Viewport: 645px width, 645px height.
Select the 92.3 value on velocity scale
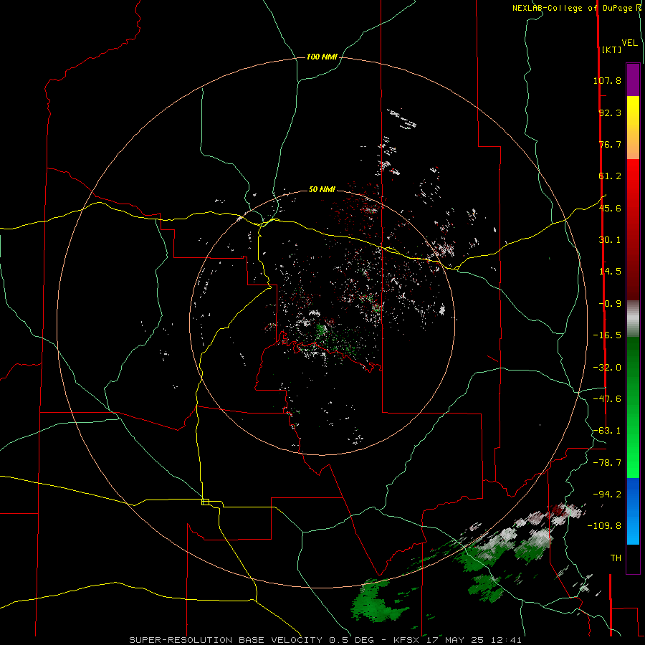click(x=610, y=113)
